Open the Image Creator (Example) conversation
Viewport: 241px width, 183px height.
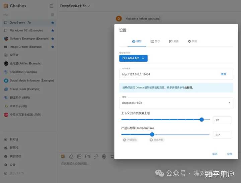29,47
